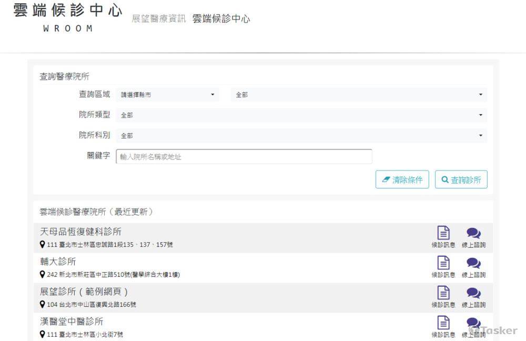This screenshot has height=341, width=526.
Task: Expand the 請選擇縣市 city dropdown
Action: pos(168,95)
